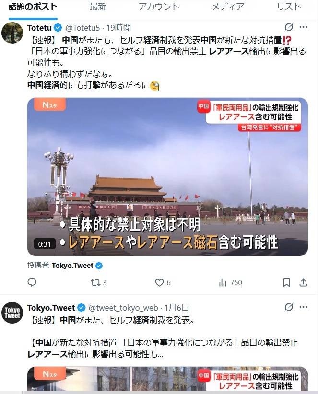Open Grok icon on Tokyo.Tweet post
The width and height of the screenshot is (318, 394).
[289, 307]
